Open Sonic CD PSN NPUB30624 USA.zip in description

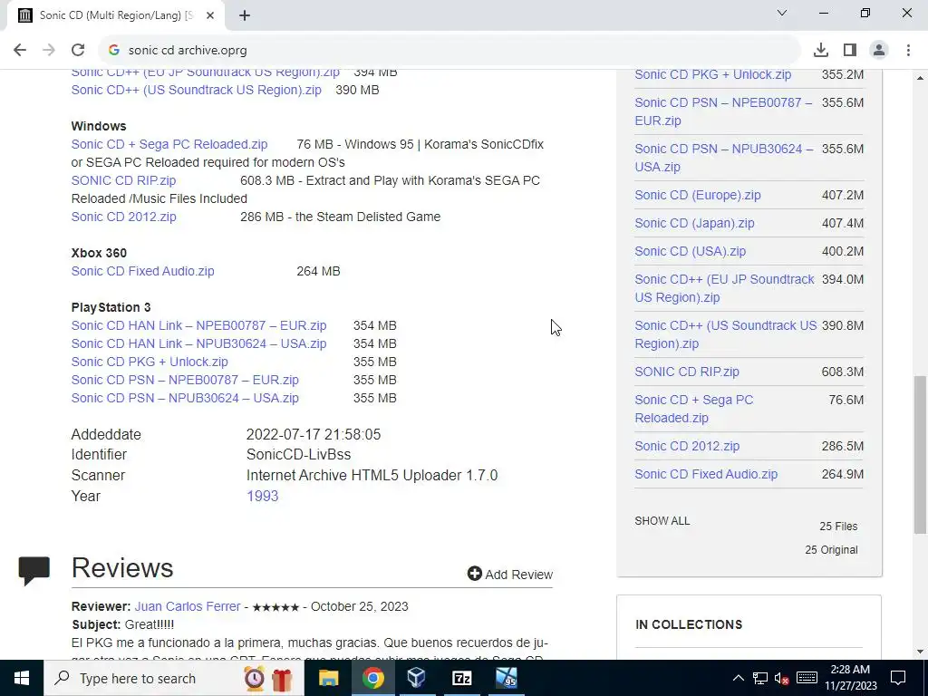[x=185, y=399]
